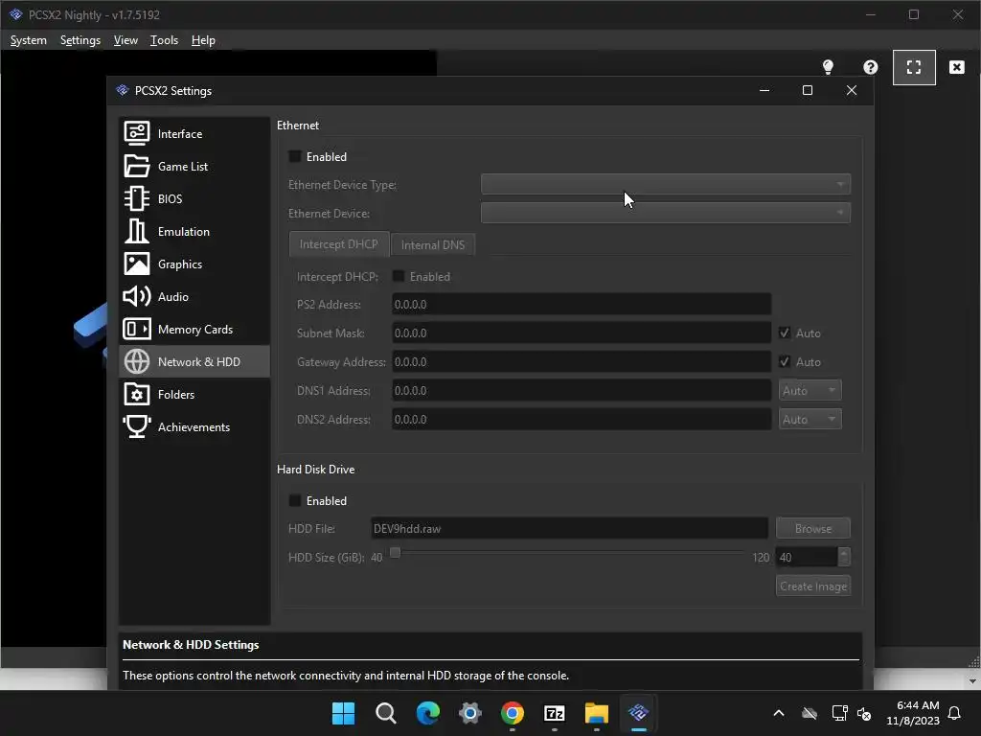Open the Ethernet Device dropdown

point(665,213)
